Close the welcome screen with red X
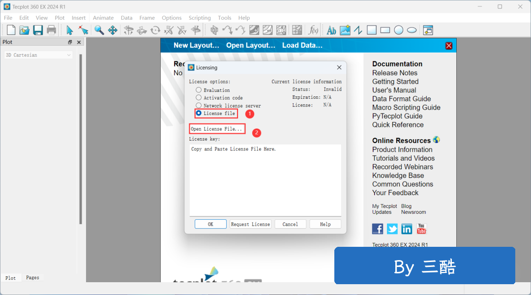 pos(449,46)
